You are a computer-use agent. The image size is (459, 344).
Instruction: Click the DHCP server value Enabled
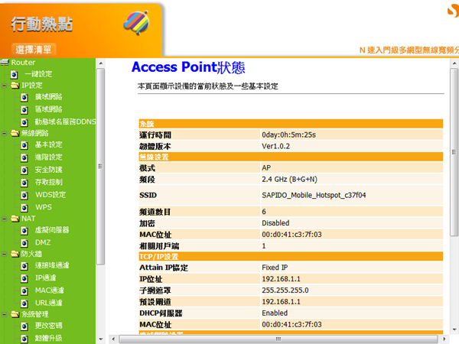point(275,313)
